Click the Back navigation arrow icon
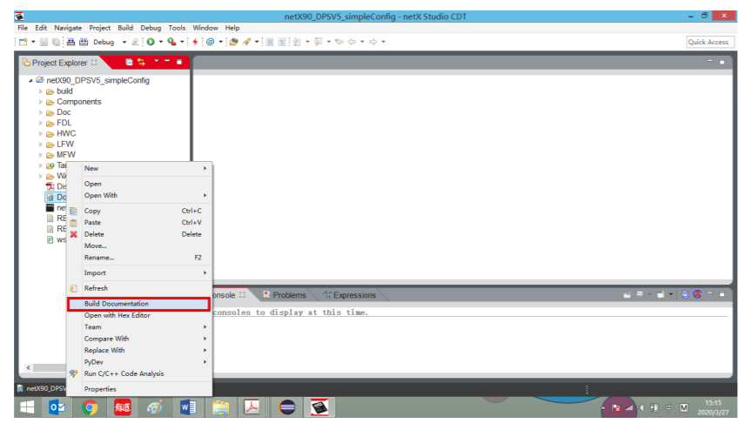Viewport: 745px width, 430px height. click(352, 42)
